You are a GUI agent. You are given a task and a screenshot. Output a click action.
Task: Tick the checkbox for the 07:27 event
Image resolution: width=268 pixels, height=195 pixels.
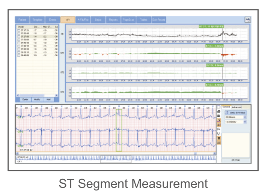click(18, 36)
